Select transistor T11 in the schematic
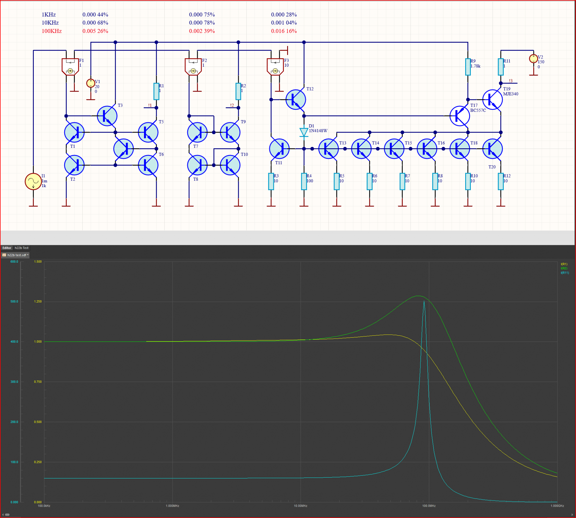This screenshot has height=518, width=576. pos(279,149)
